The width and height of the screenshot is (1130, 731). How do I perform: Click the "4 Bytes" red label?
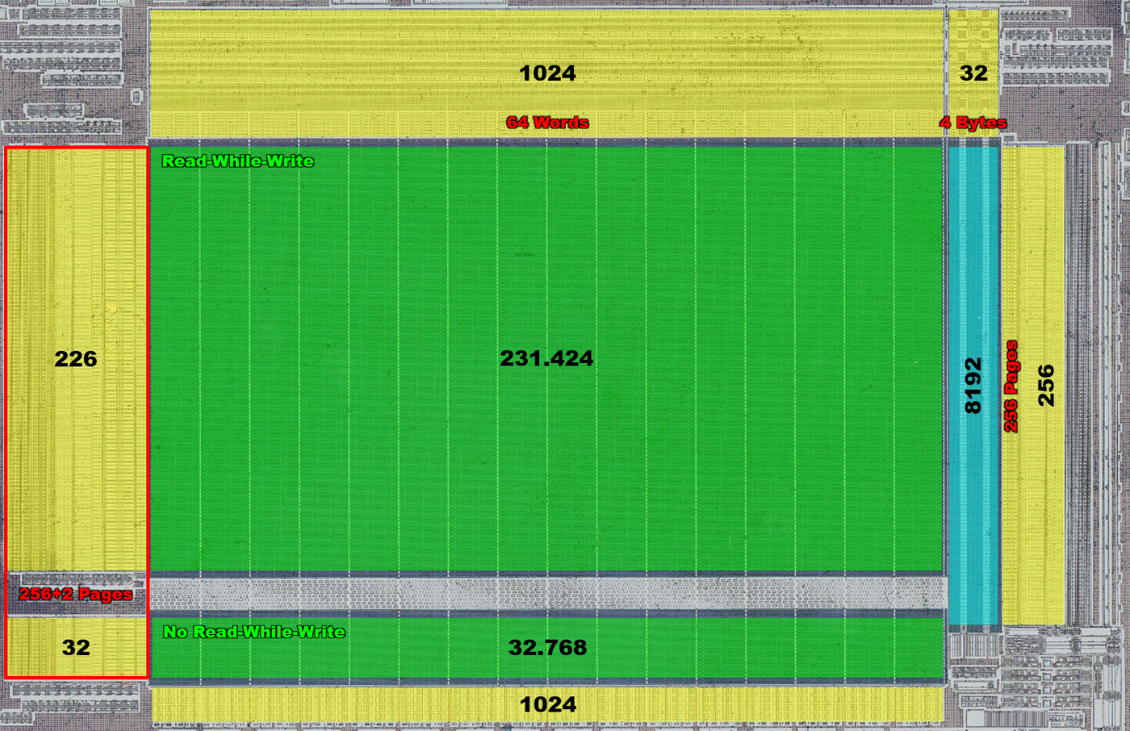click(x=973, y=123)
